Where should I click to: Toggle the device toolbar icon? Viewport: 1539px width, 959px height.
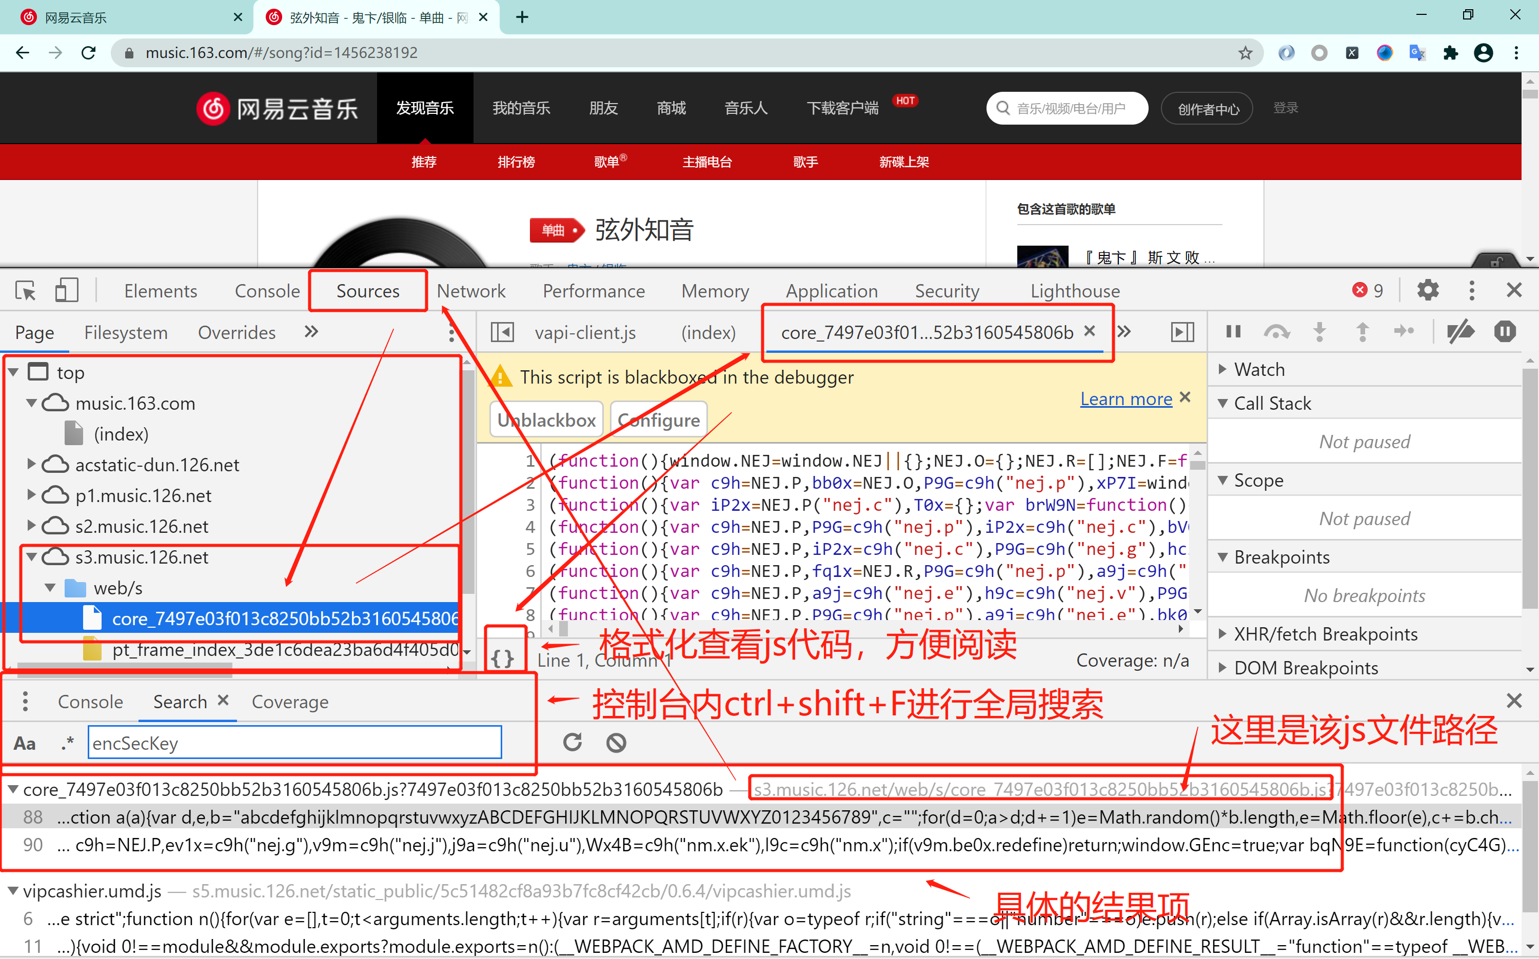coord(66,291)
